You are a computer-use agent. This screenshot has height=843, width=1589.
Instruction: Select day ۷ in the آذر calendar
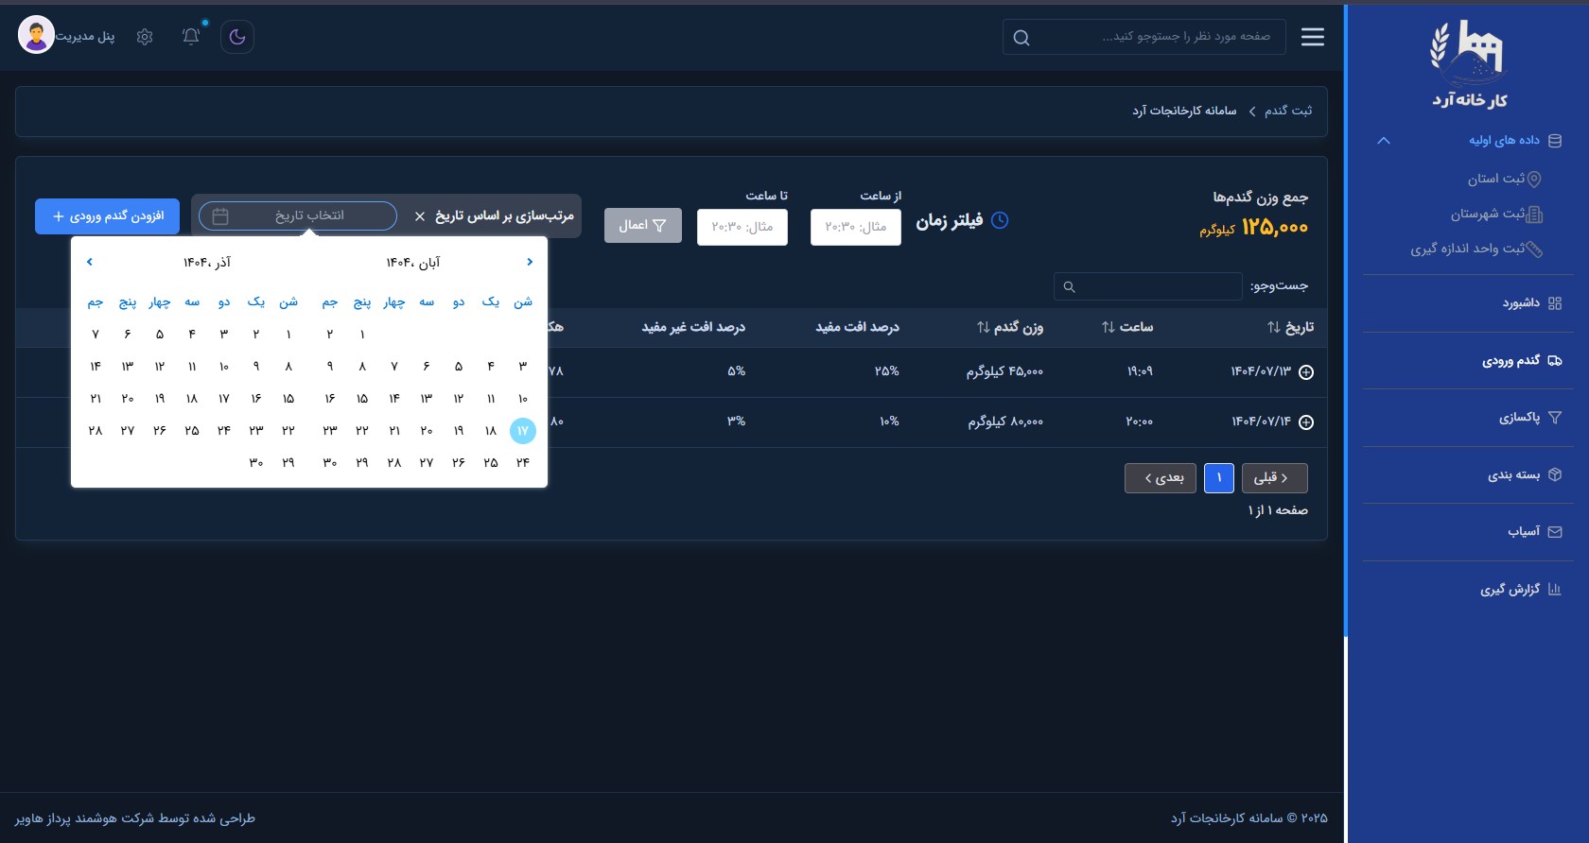pos(96,334)
